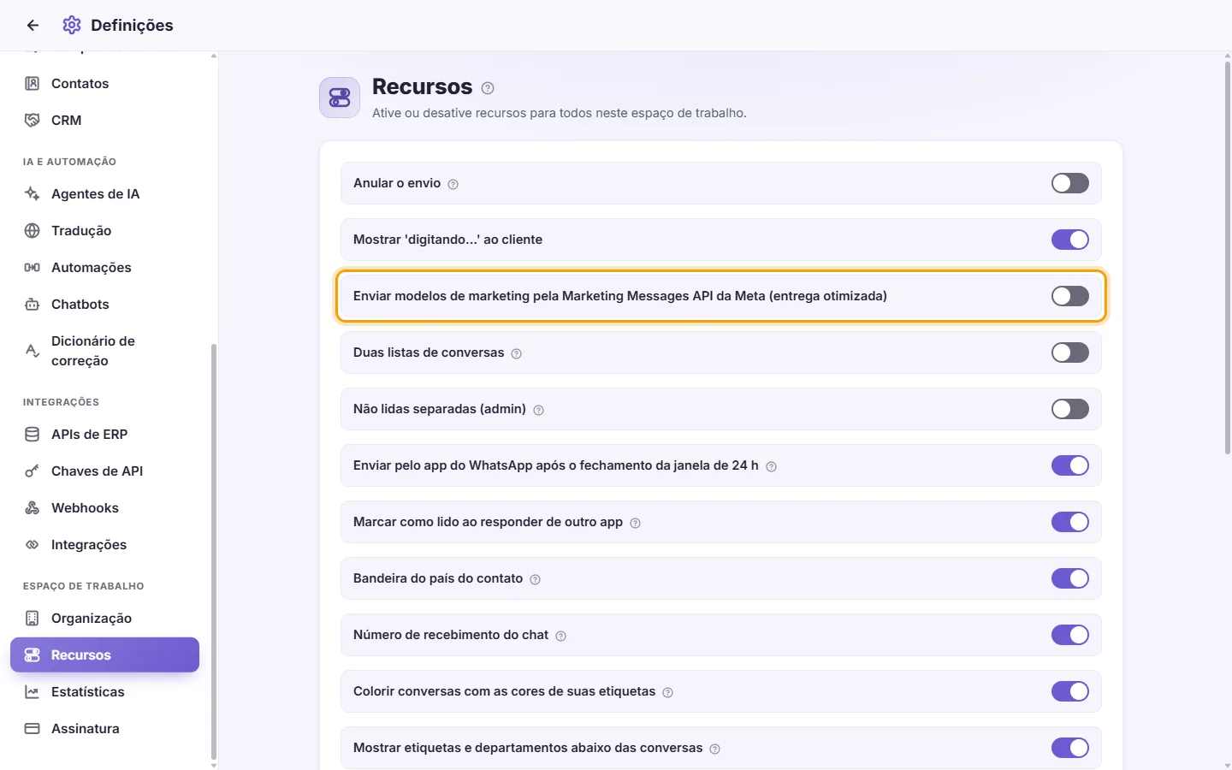Toggle Enviar pelo app do WhatsApp após 24 h
This screenshot has height=770, width=1232.
1070,465
